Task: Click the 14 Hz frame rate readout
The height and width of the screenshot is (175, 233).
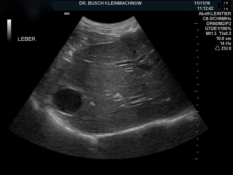Action: click(226, 43)
